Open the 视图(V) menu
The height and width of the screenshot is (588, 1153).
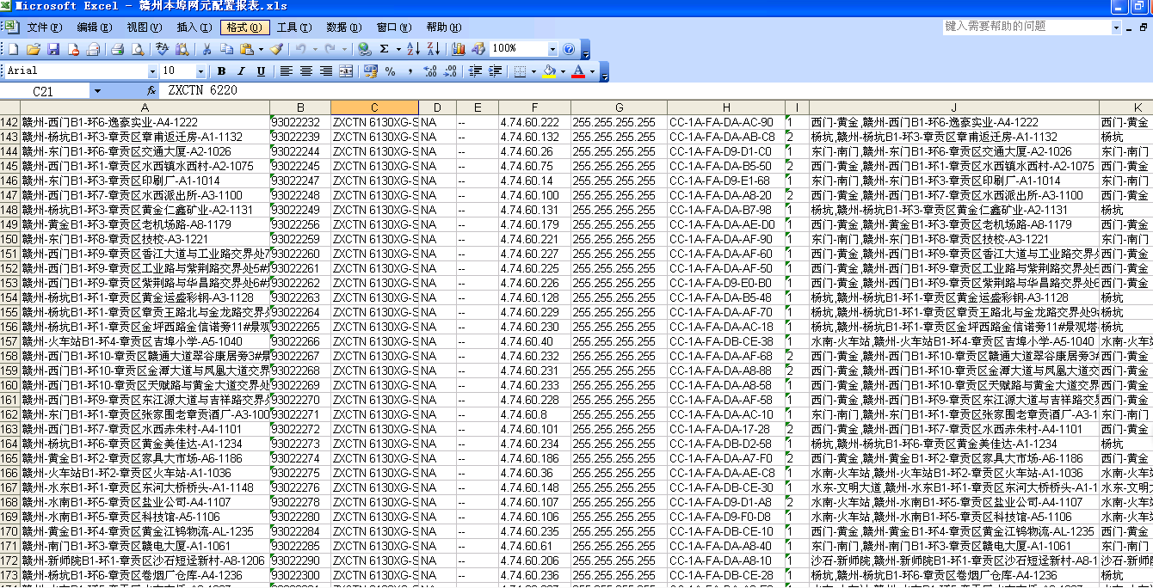[144, 28]
